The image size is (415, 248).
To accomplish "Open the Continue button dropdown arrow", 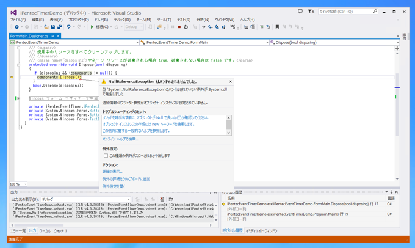I will click(x=111, y=27).
